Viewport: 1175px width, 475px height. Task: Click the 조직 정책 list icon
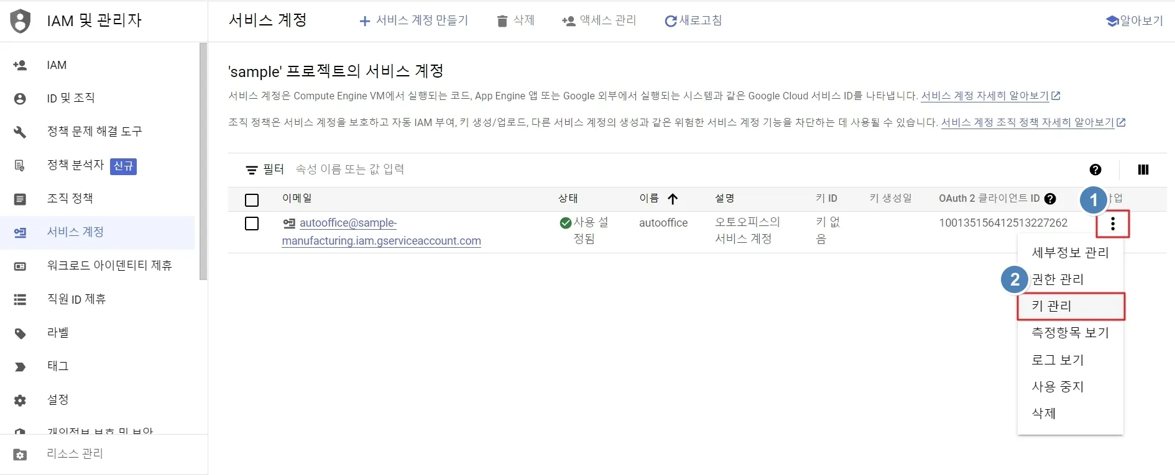tap(20, 199)
